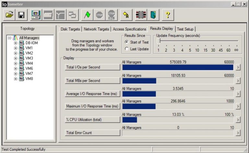Select Start of Test radio button

(126, 42)
